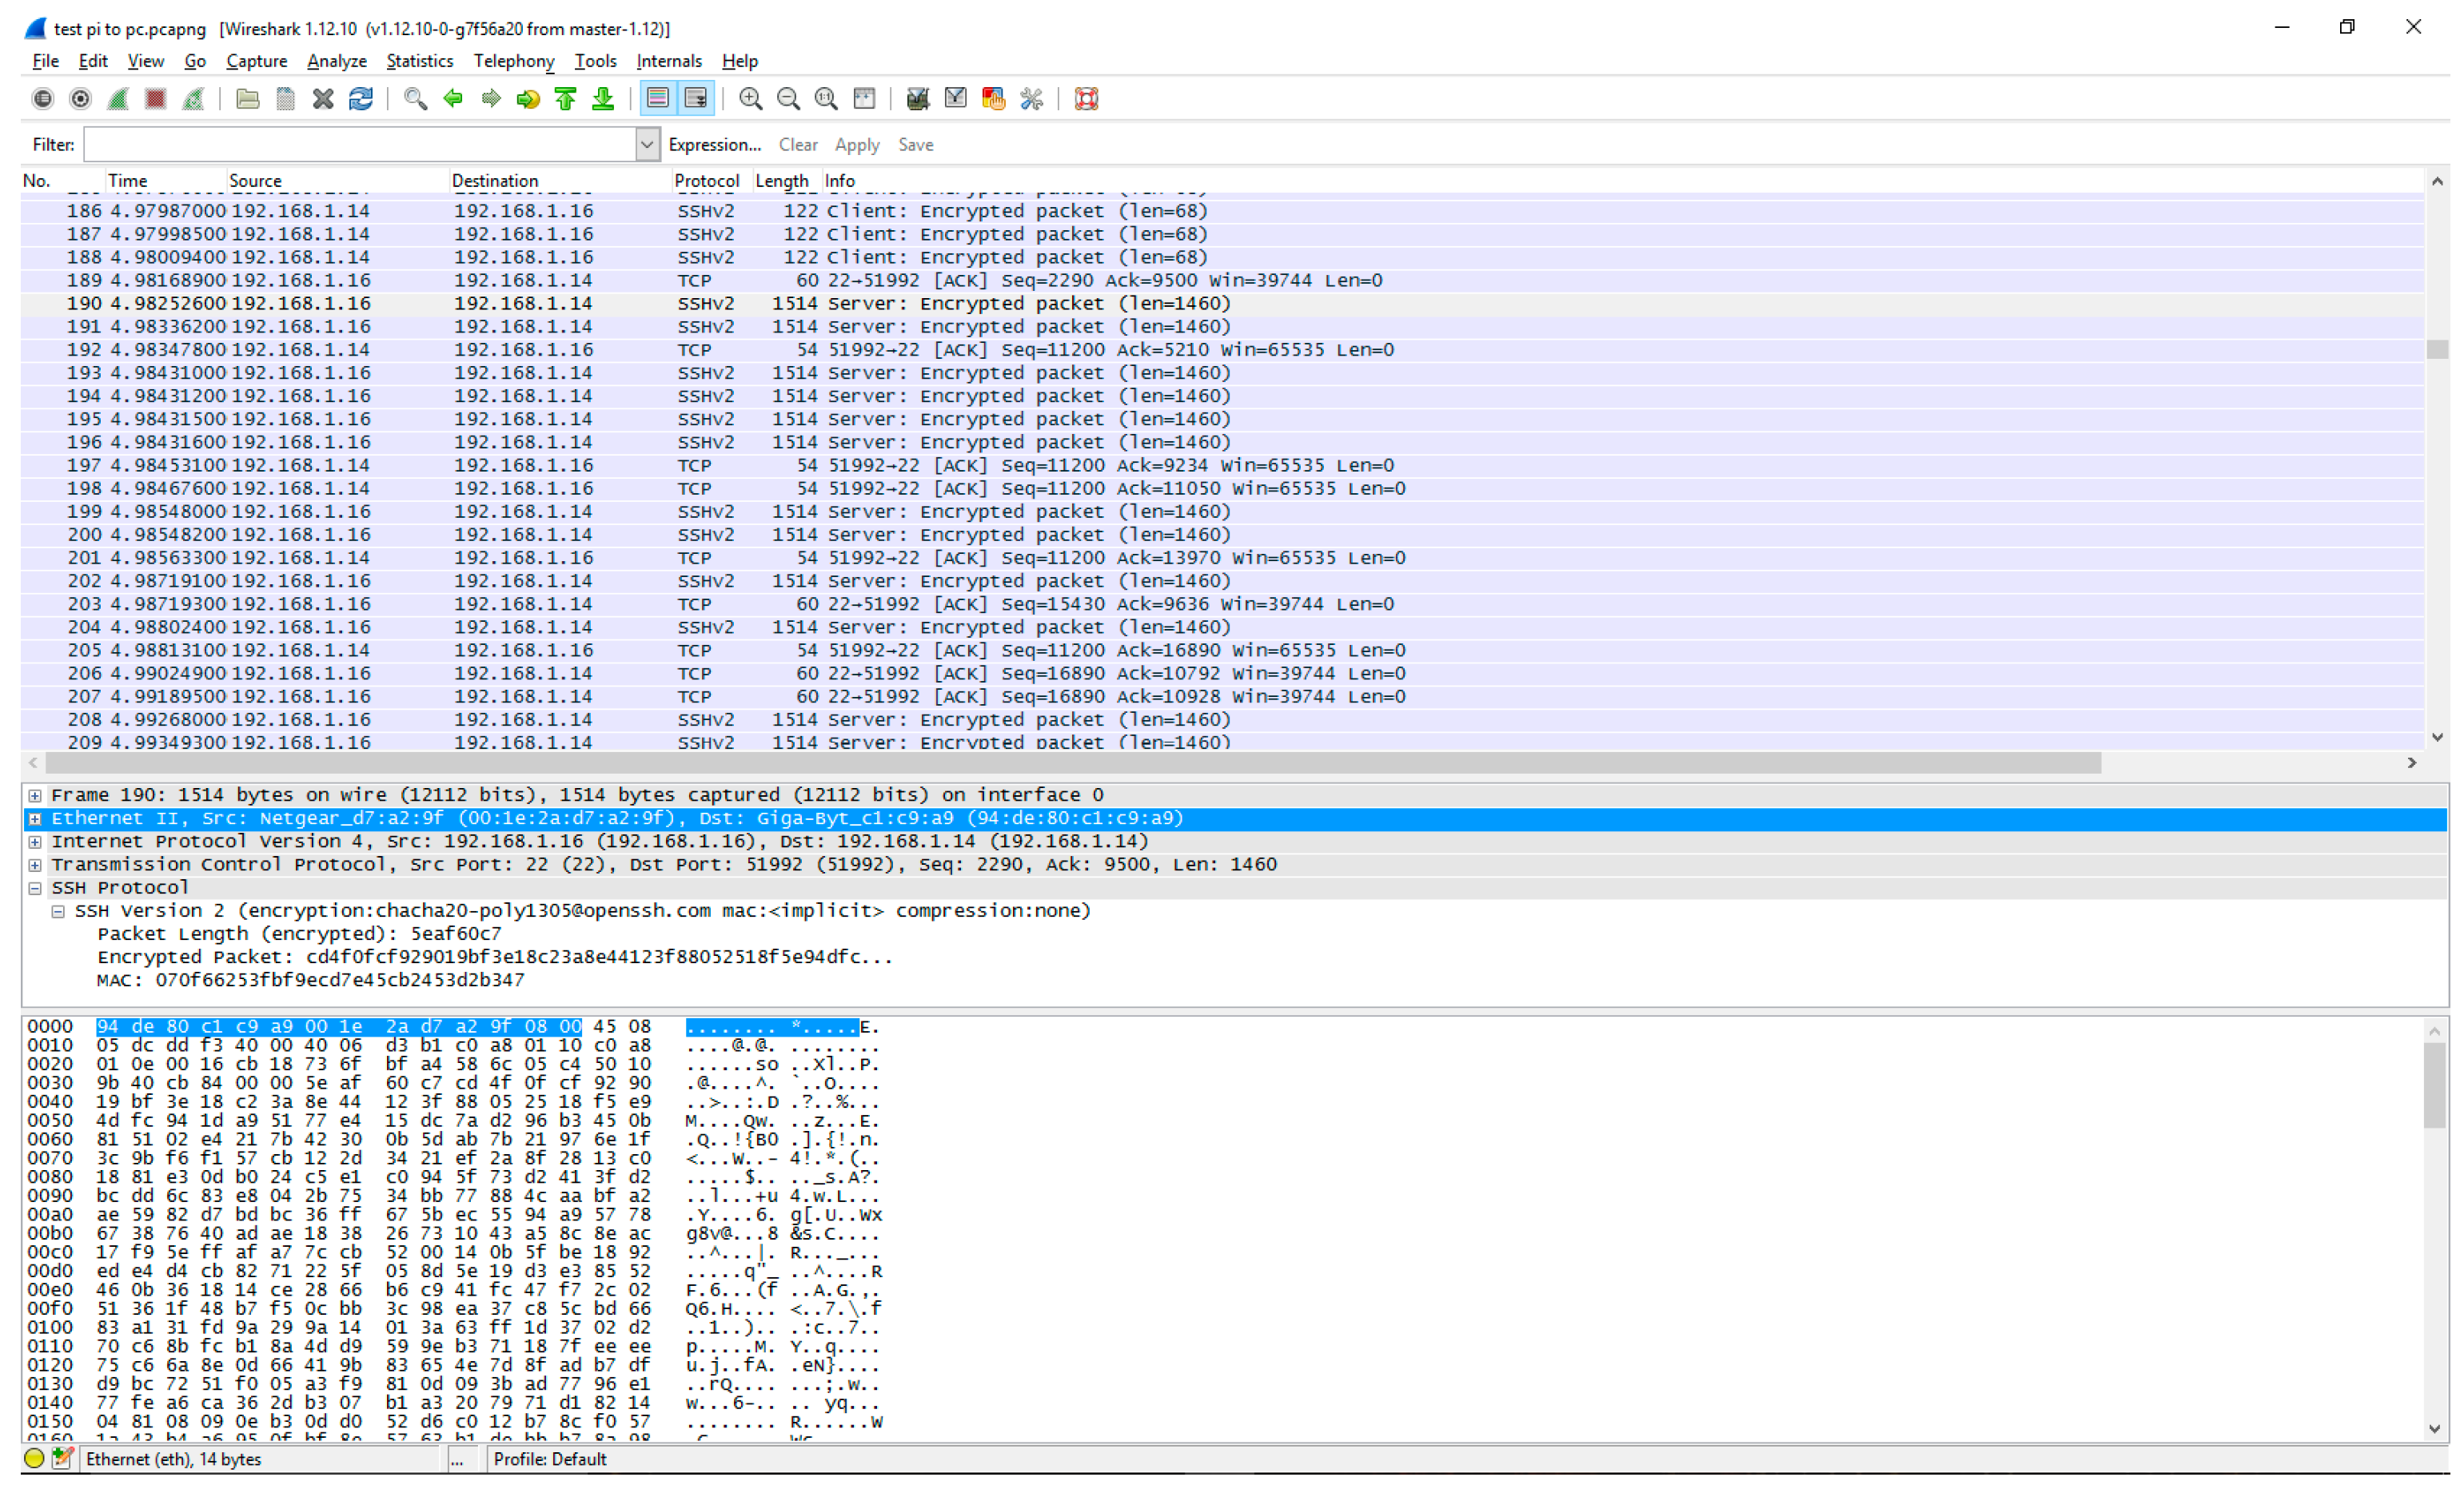
Task: Open Preferences wrench icon
Action: coord(1031,98)
